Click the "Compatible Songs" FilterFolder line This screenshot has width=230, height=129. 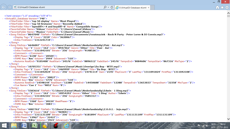point(55,27)
